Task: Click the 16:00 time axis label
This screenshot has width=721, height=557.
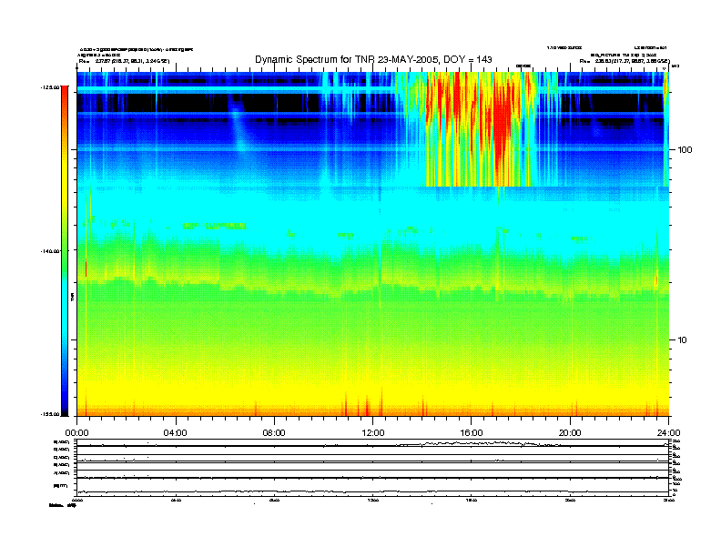Action: (472, 433)
